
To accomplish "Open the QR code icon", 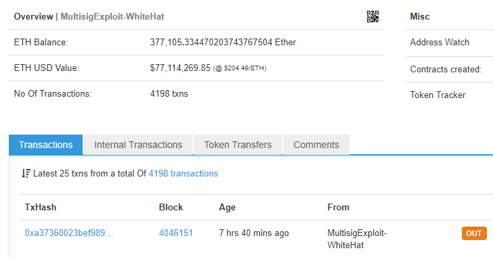I will pos(372,17).
